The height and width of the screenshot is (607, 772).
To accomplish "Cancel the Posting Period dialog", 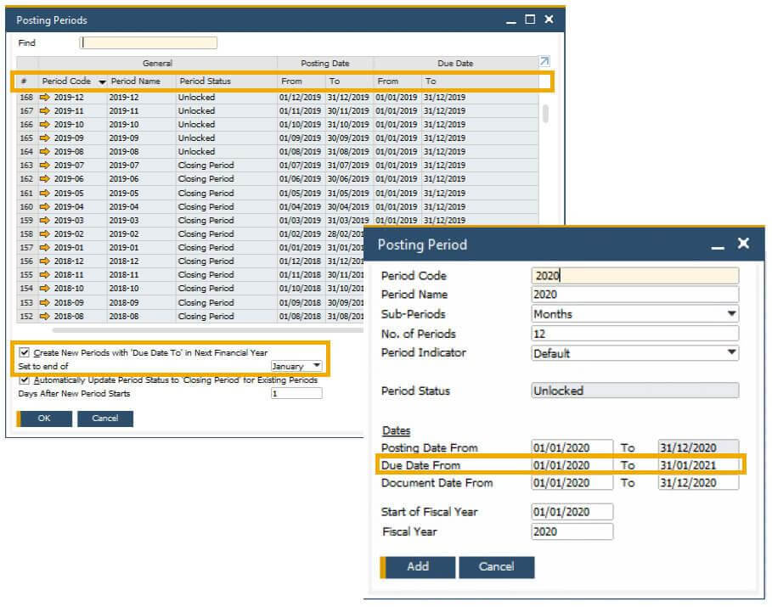I will click(x=497, y=565).
